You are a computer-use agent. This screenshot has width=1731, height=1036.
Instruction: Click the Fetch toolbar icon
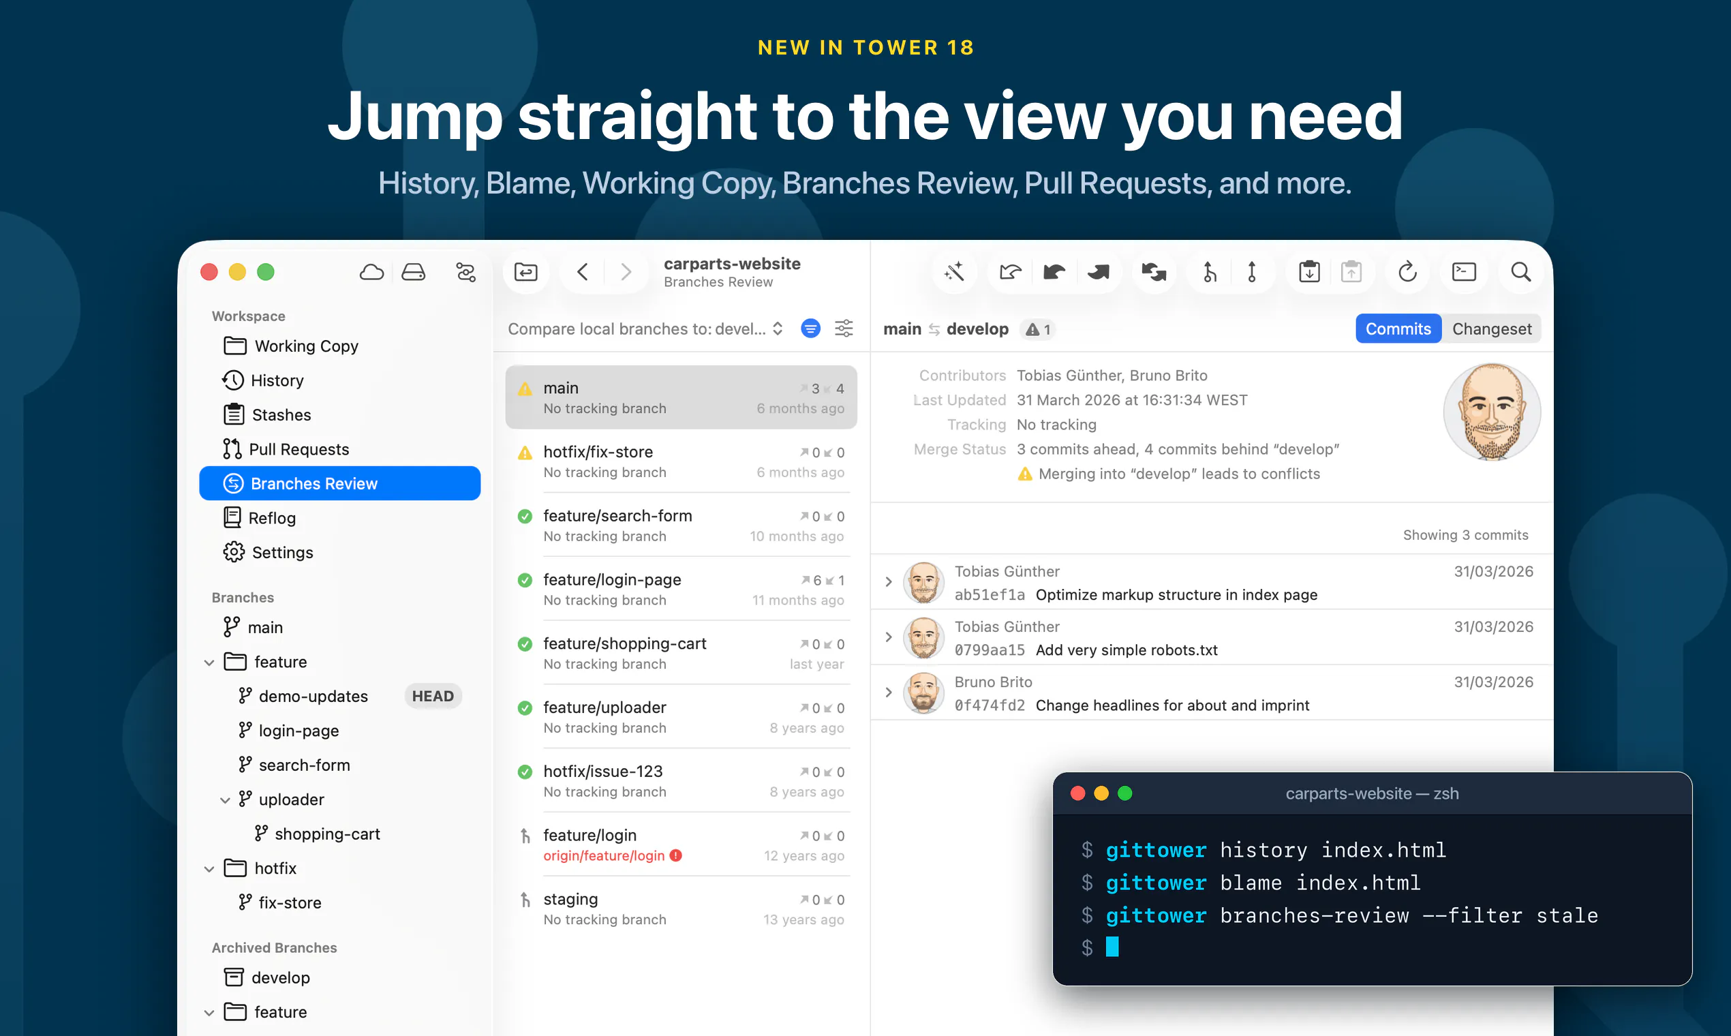pos(1010,271)
